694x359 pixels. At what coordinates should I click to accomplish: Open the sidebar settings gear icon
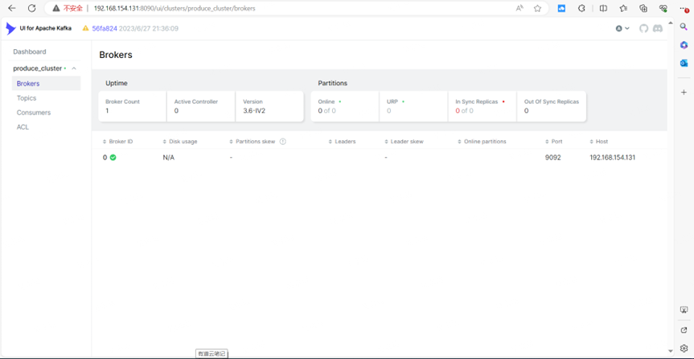(684, 348)
